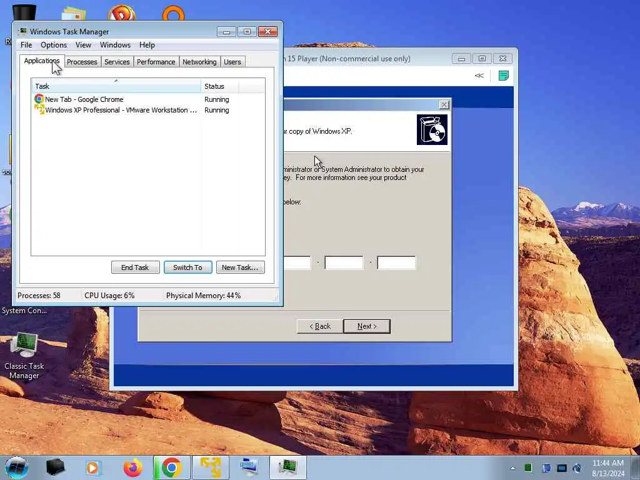Collapse VMware Player toolbar with double chevron
Viewport: 640px width, 480px height.
[479, 76]
